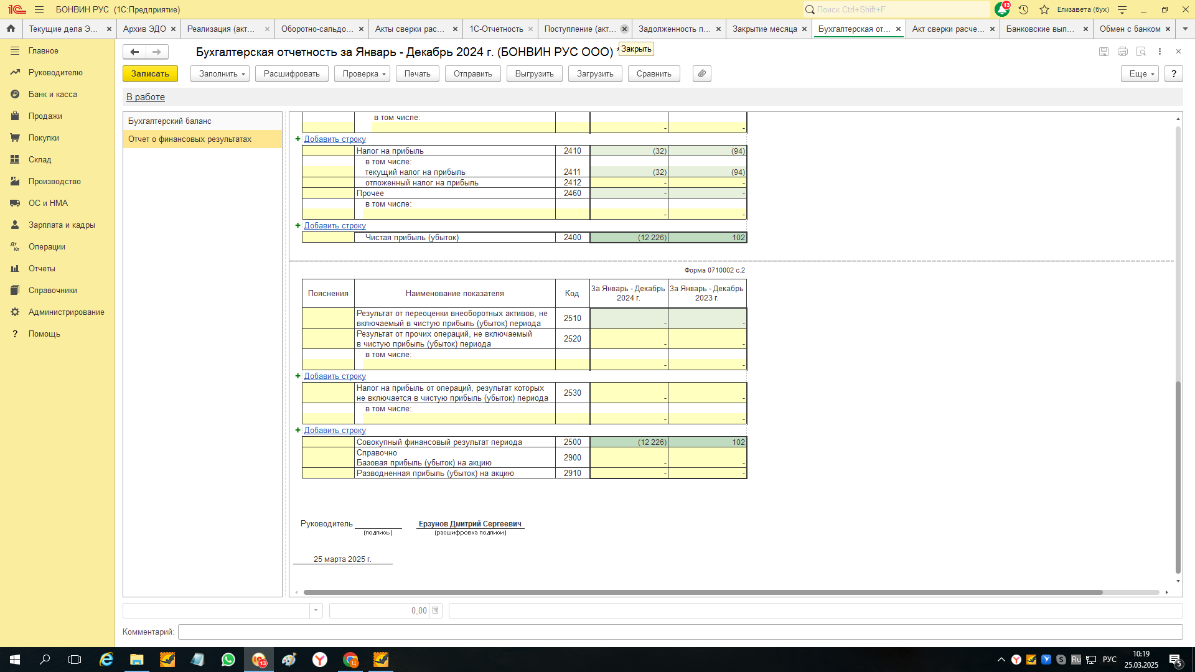This screenshot has width=1195, height=672.
Task: Click the save diskette icon
Action: (1104, 52)
